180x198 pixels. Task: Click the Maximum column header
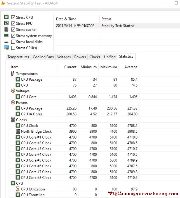point(109,67)
